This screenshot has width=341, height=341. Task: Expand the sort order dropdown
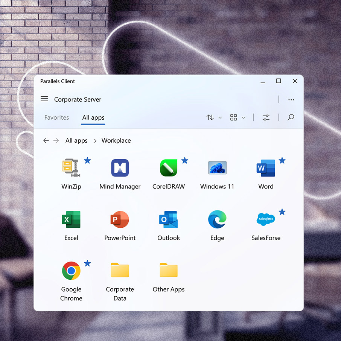click(214, 118)
